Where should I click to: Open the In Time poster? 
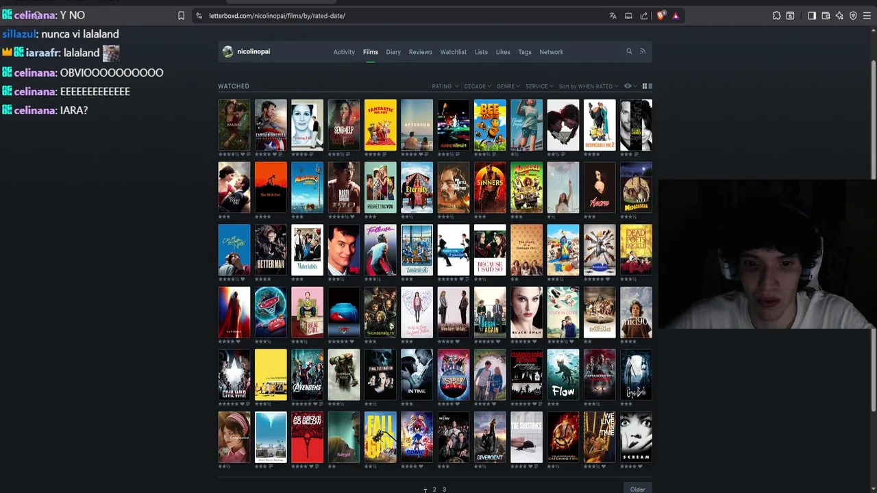(x=417, y=375)
